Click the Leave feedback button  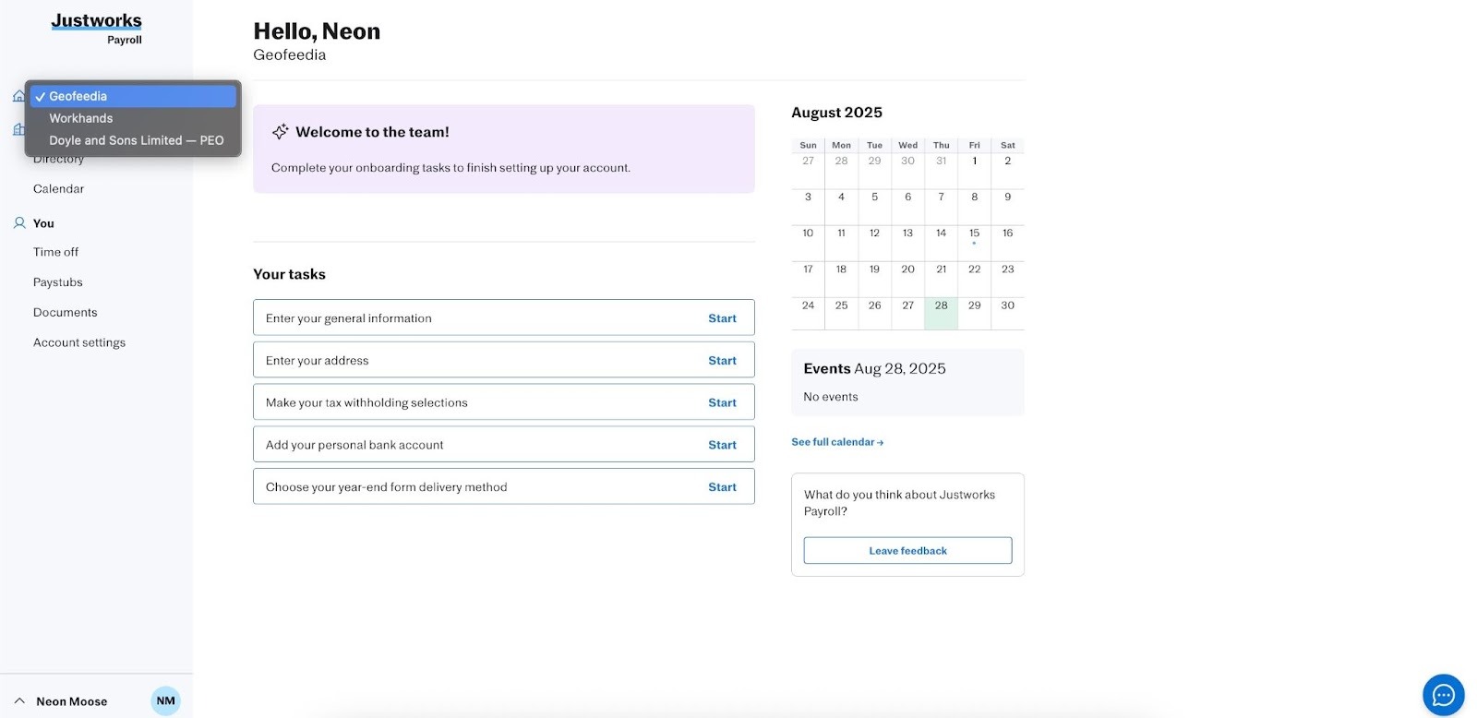907,551
